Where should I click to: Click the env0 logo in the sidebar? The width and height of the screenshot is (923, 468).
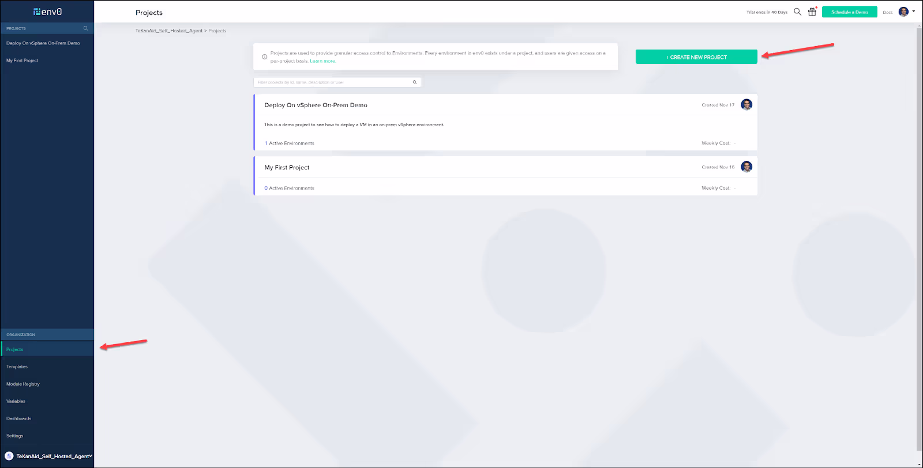[x=48, y=12]
